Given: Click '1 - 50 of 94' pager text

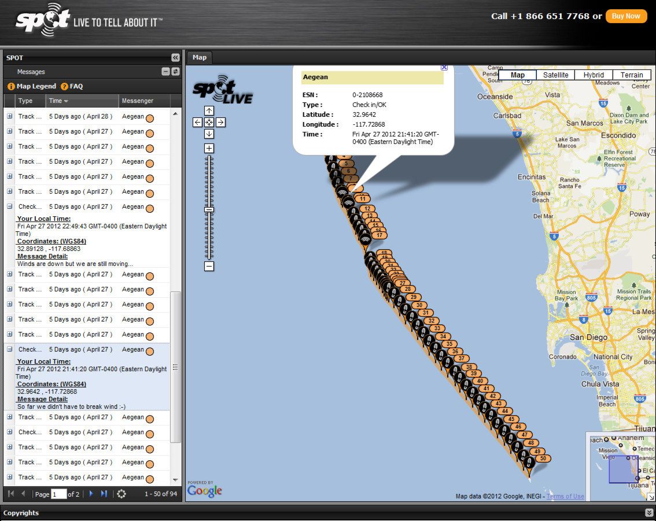Looking at the screenshot, I should click(x=161, y=494).
